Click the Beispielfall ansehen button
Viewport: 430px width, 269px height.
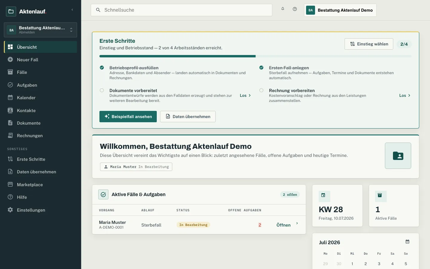click(x=128, y=117)
